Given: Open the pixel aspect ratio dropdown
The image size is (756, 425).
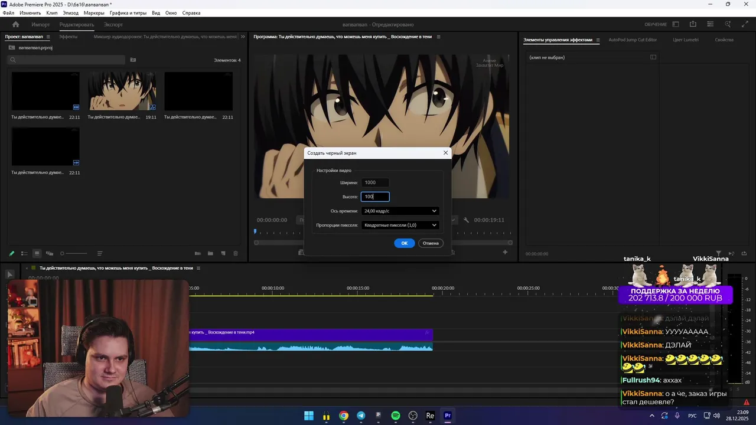Looking at the screenshot, I should point(400,225).
